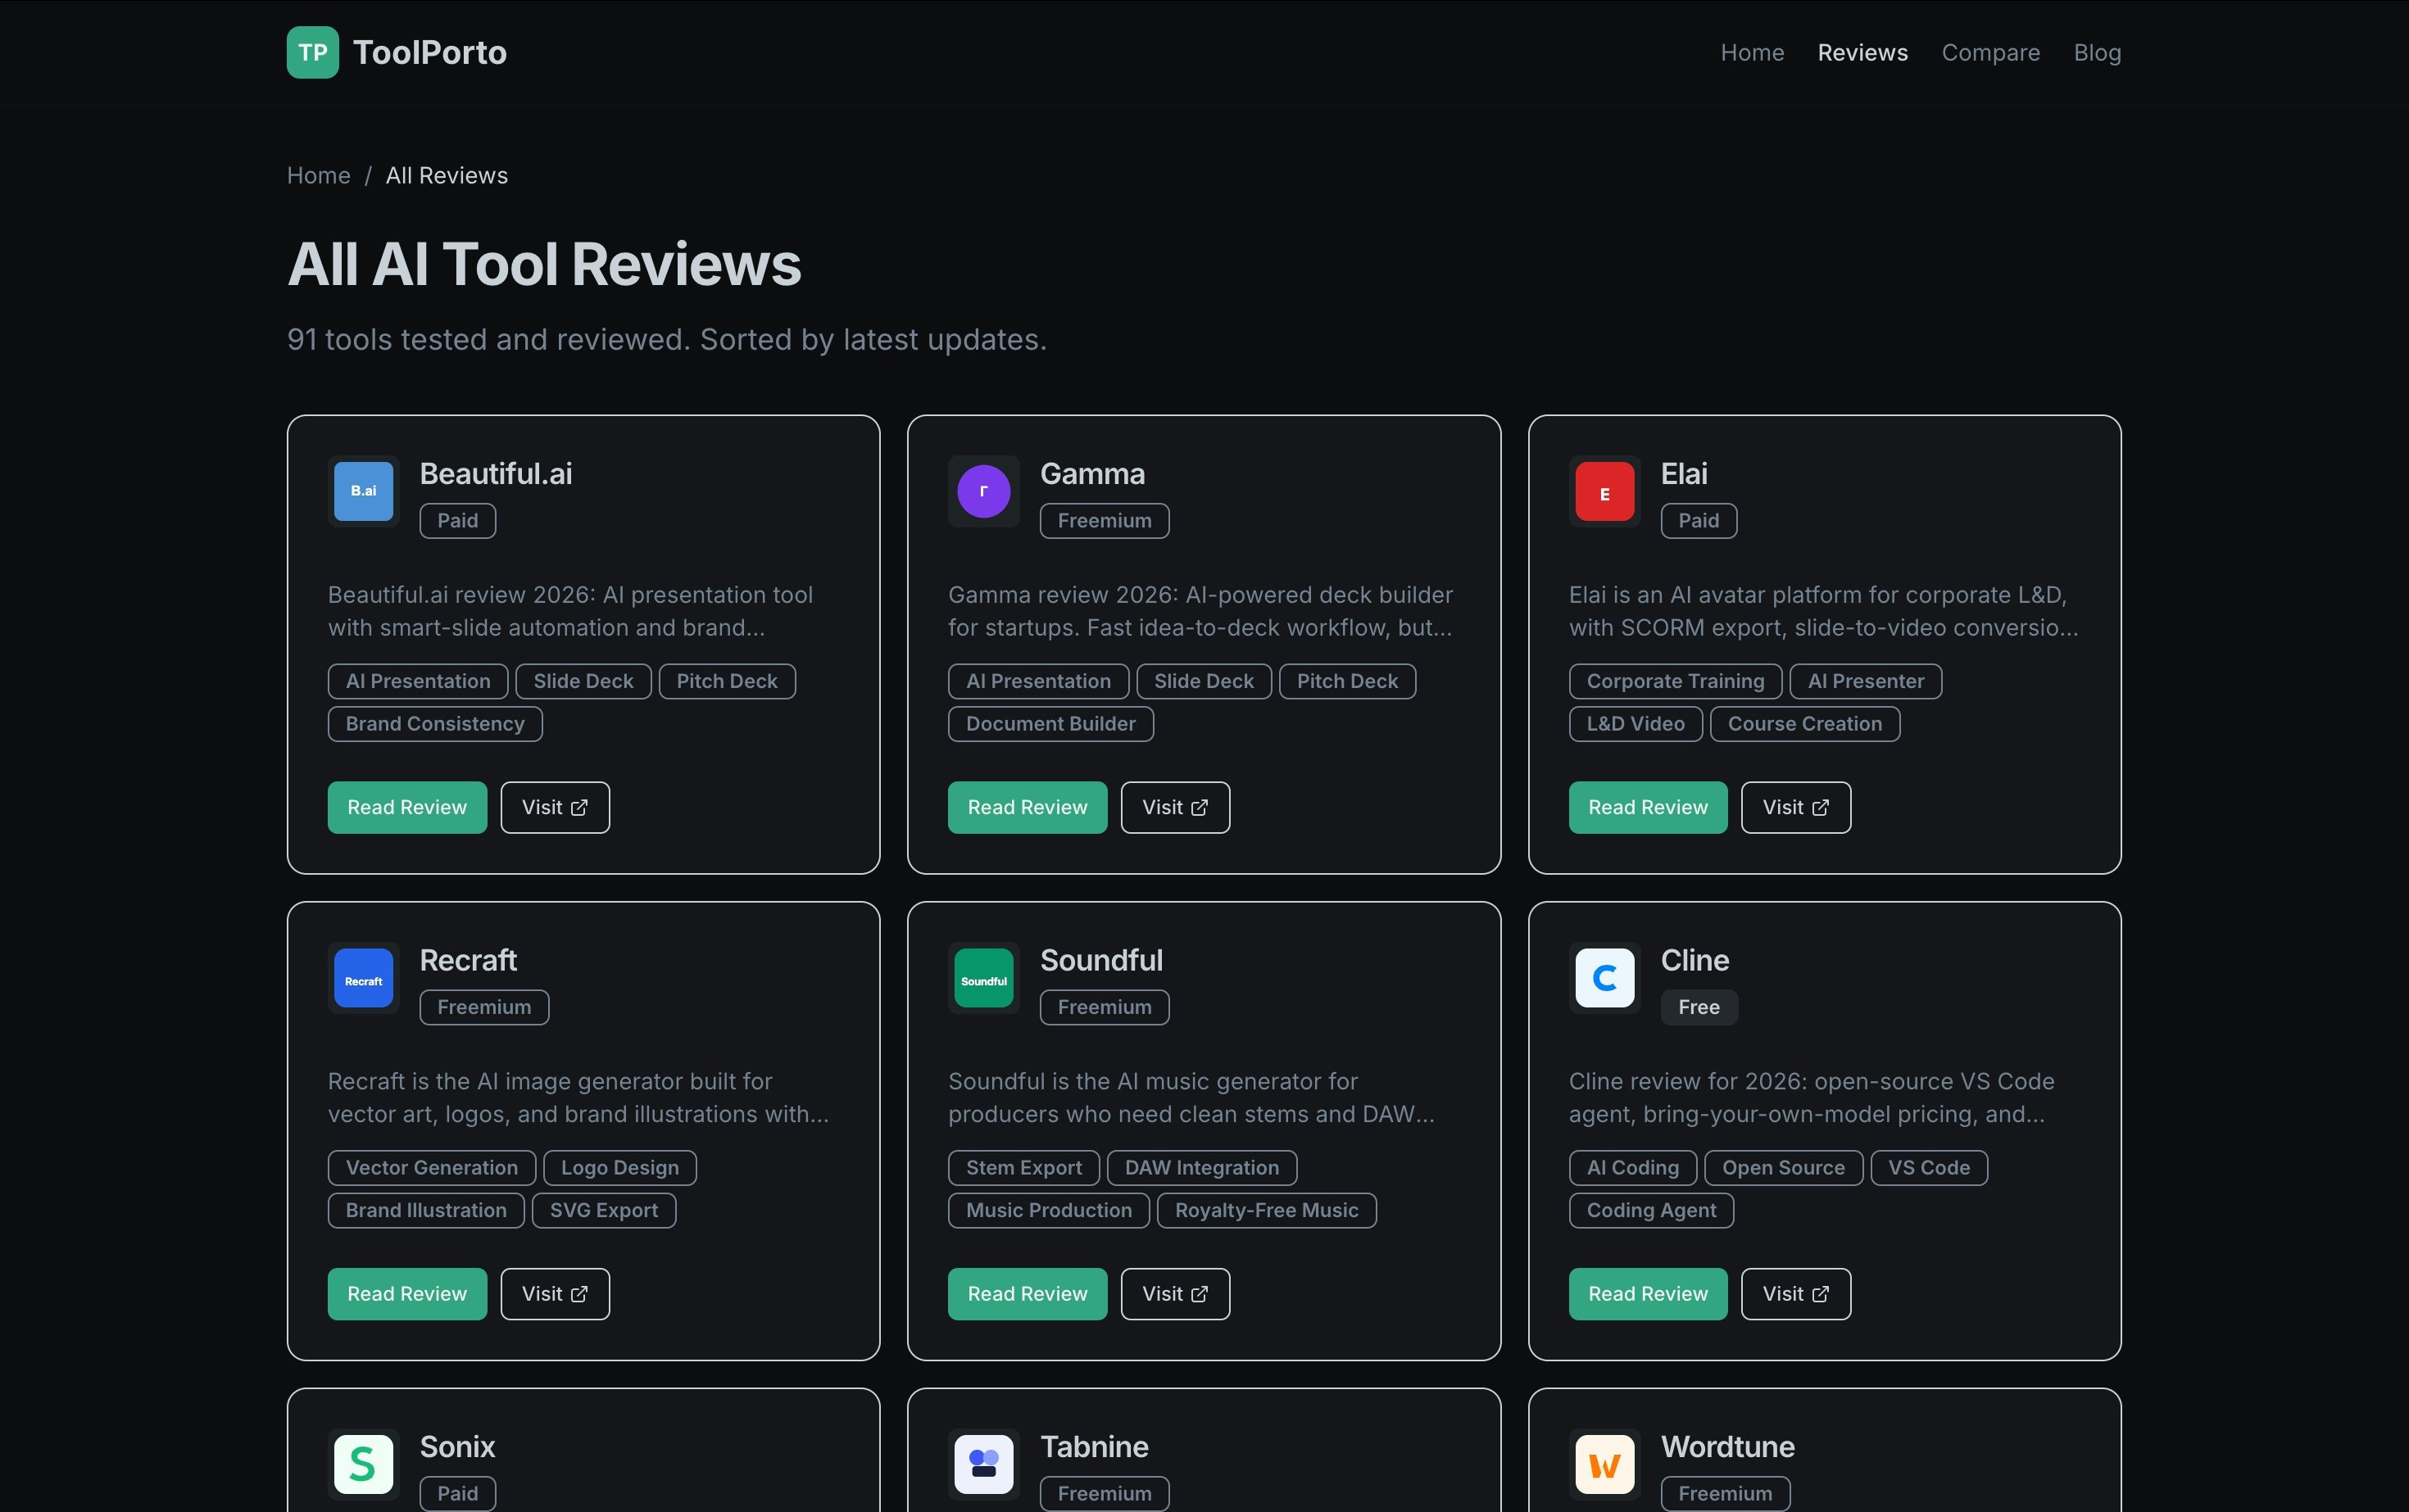Visit the Recraft external site
The height and width of the screenshot is (1512, 2409).
point(554,1294)
